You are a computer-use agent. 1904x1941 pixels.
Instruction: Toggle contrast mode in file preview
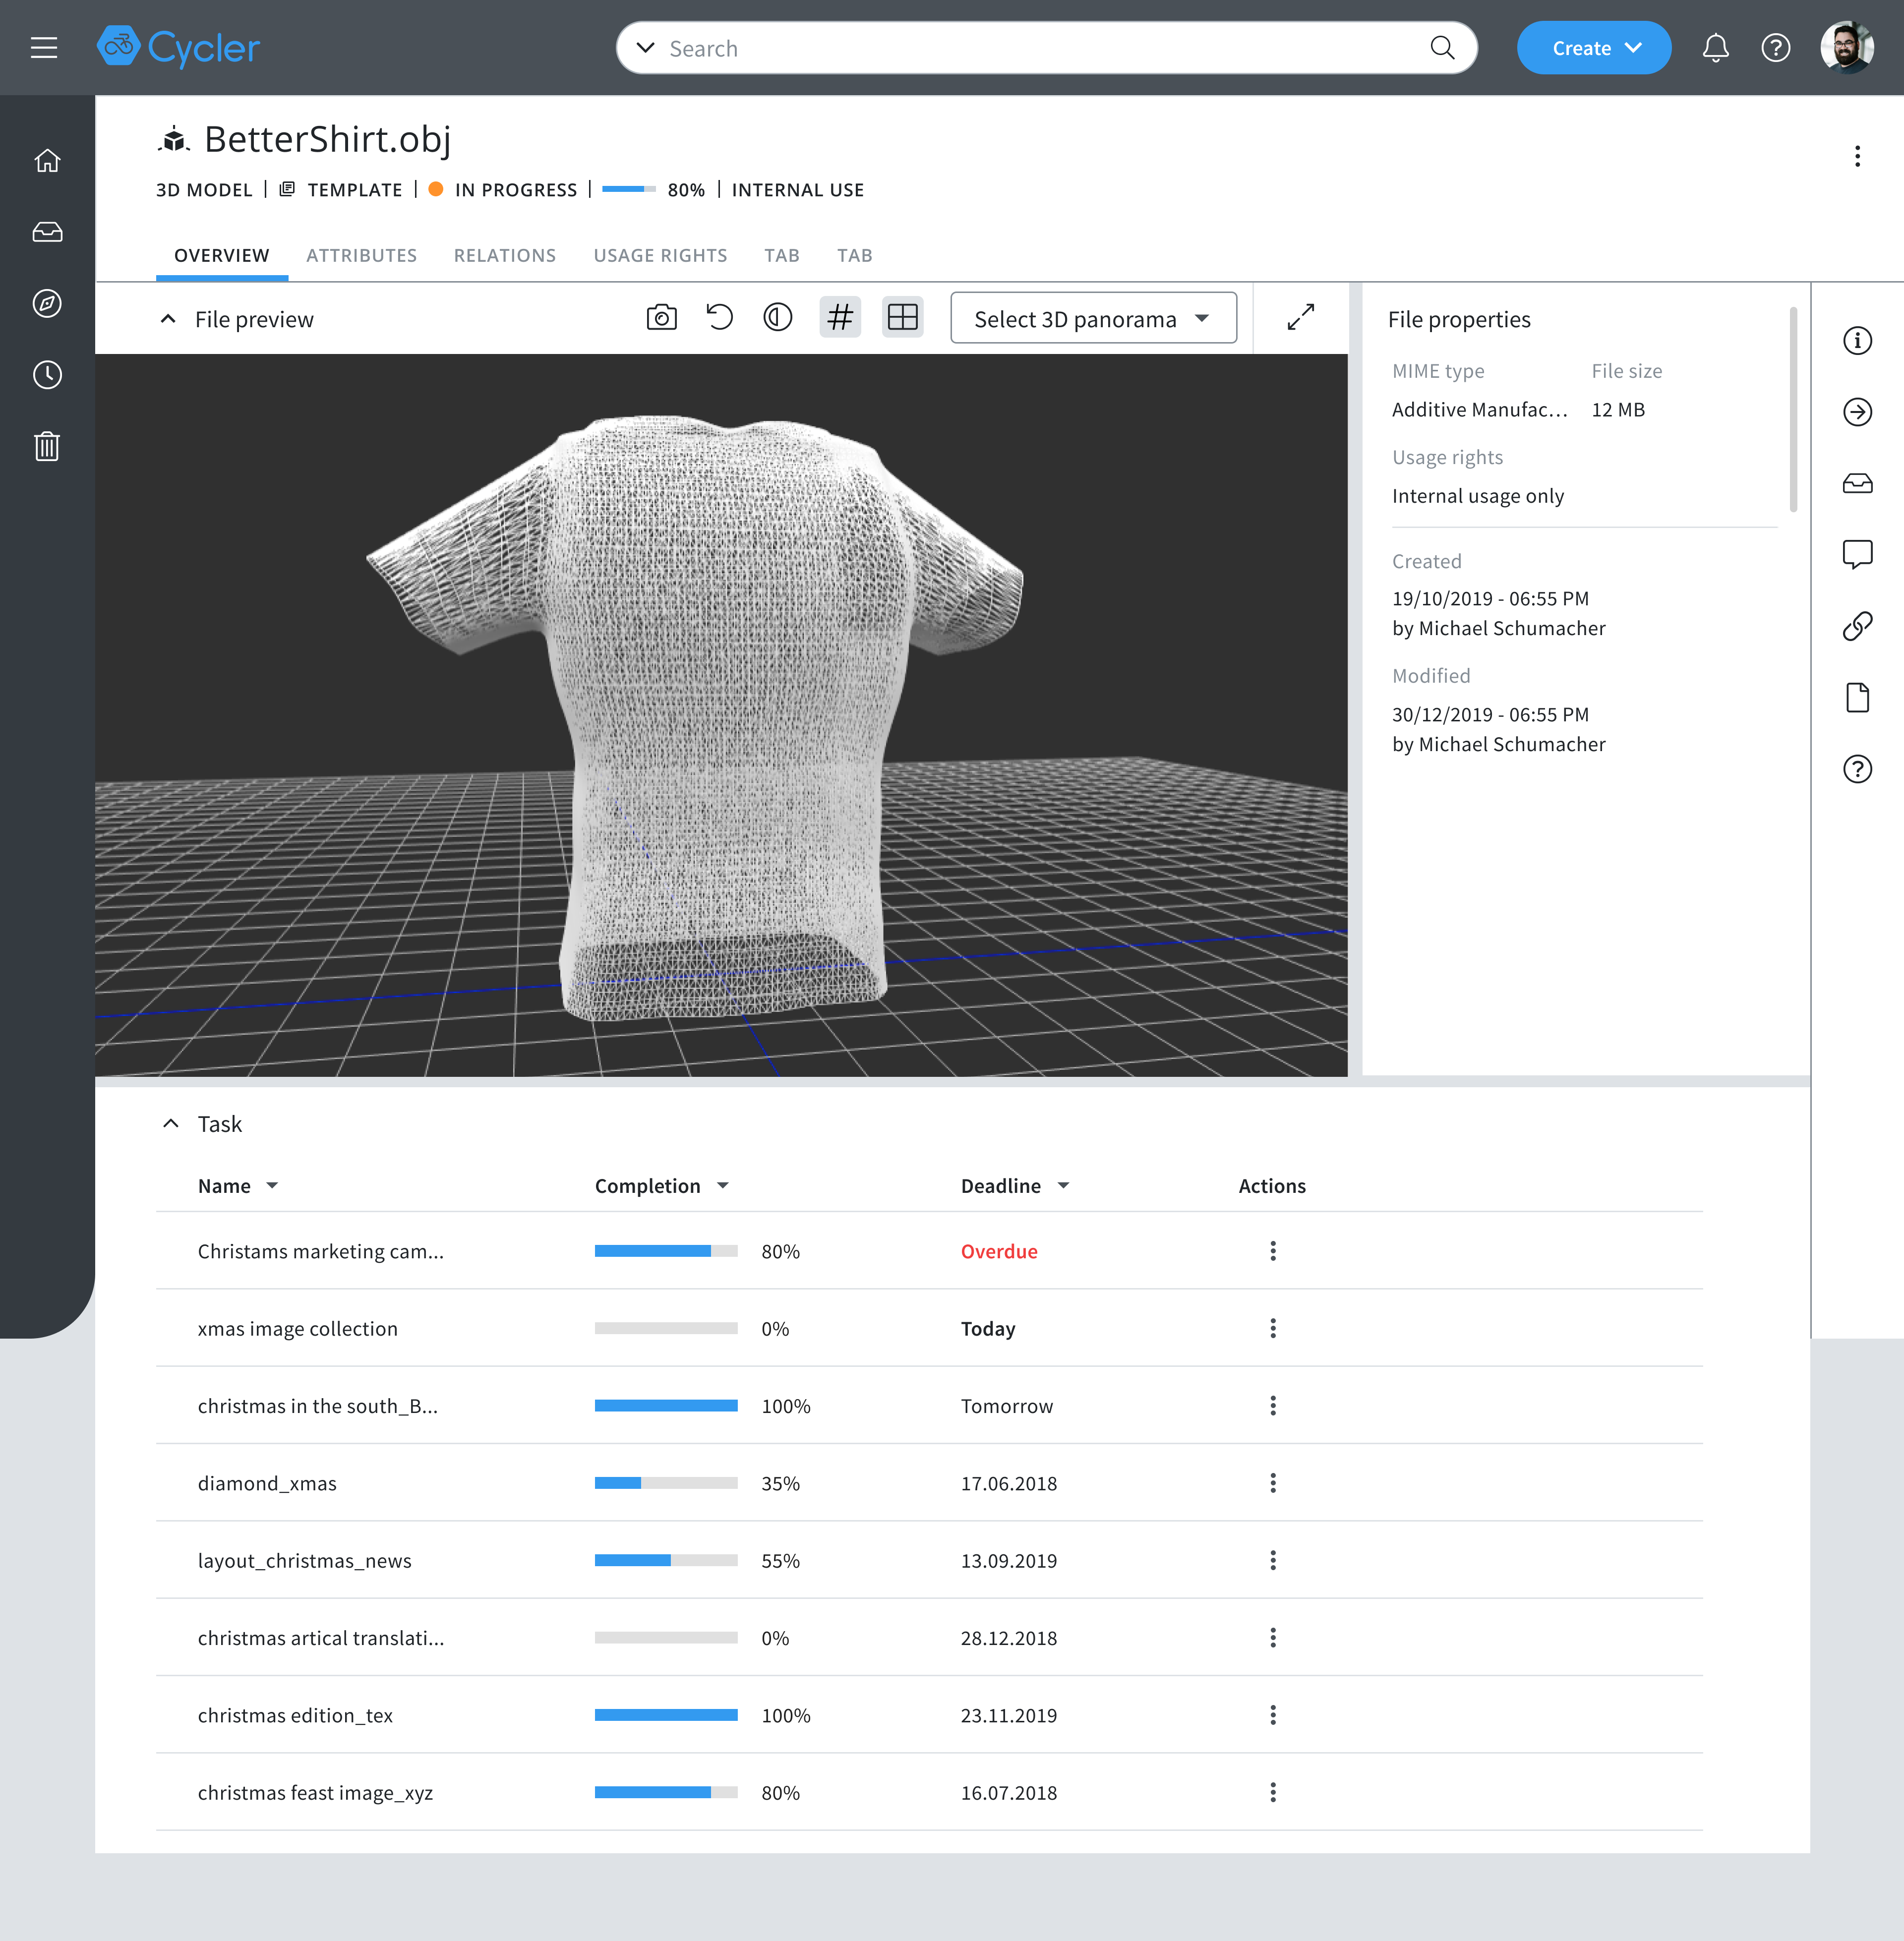[778, 317]
